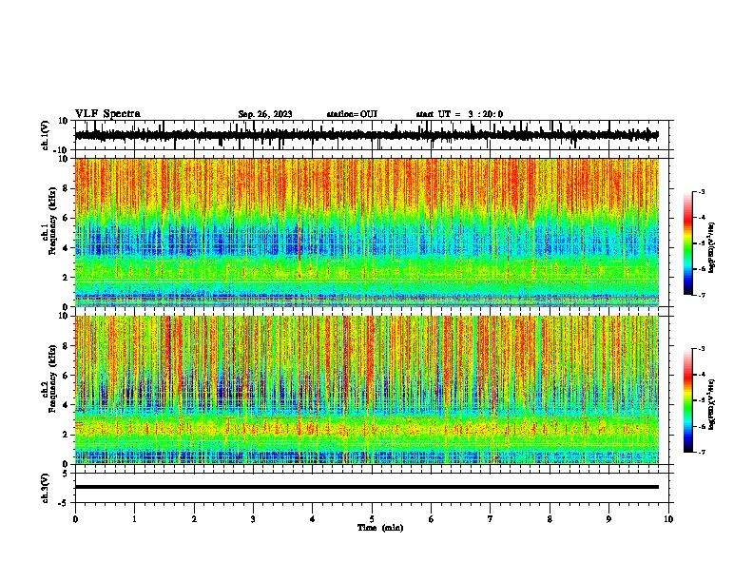Click the date 'Sep. 26, 2023'
The width and height of the screenshot is (753, 582).
tap(265, 114)
